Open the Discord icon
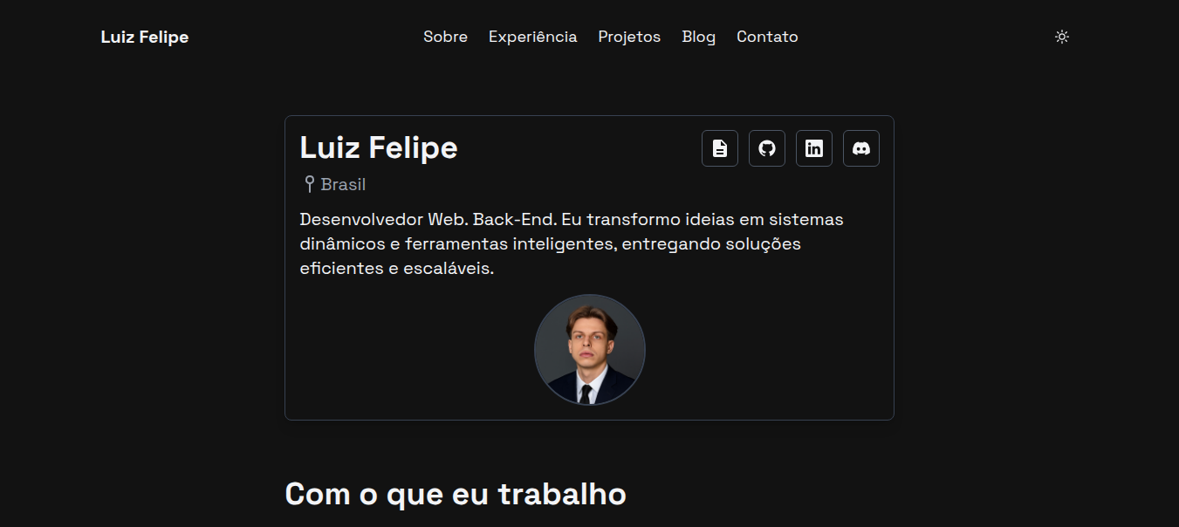 tap(860, 147)
